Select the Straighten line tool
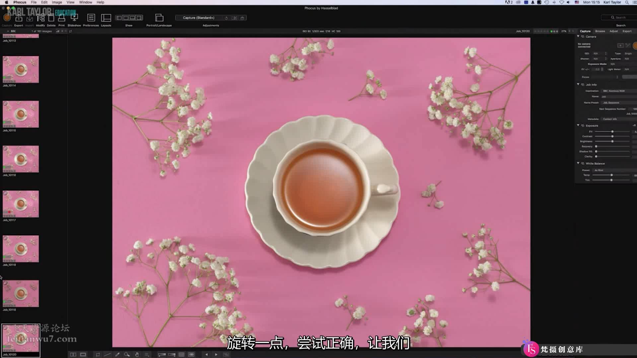The image size is (637, 358). [x=107, y=354]
